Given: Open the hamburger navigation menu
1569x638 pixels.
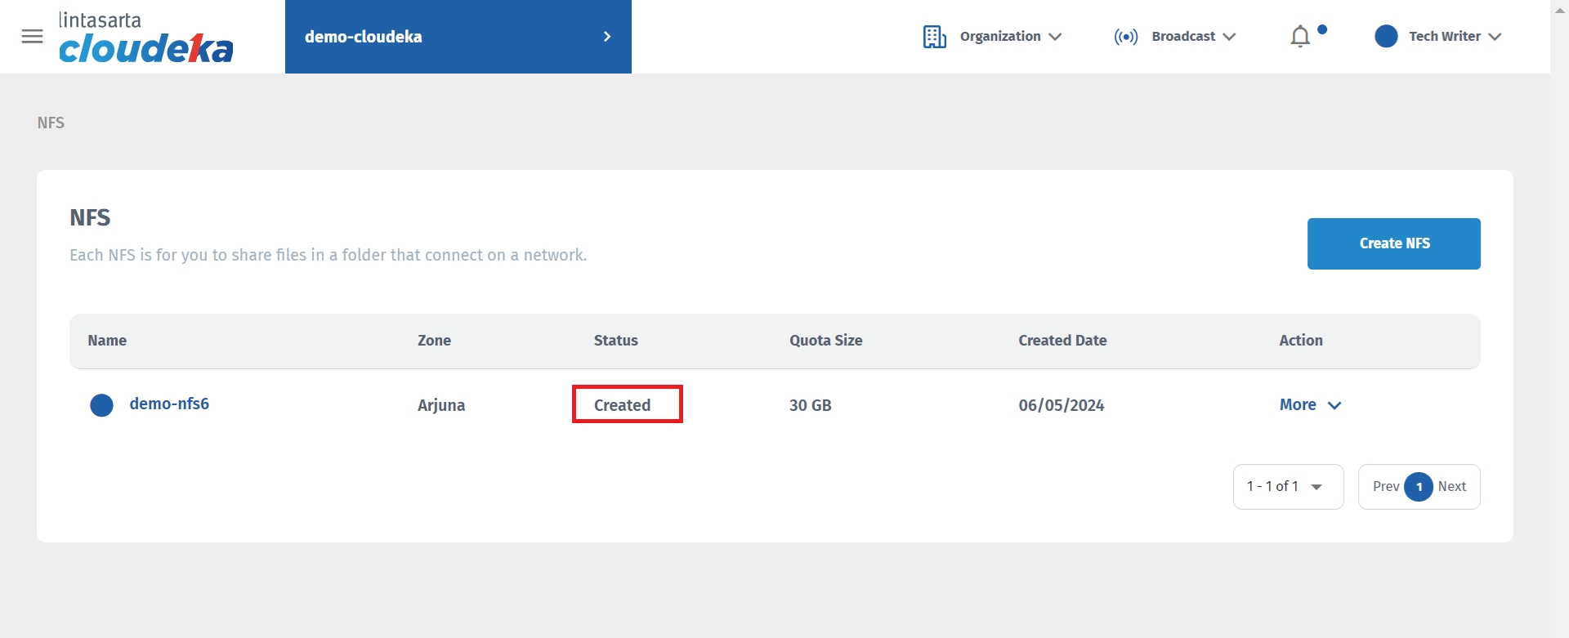Looking at the screenshot, I should pyautogui.click(x=32, y=37).
